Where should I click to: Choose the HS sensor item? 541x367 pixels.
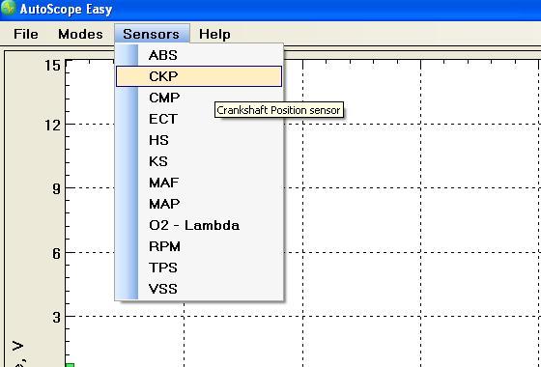point(199,140)
